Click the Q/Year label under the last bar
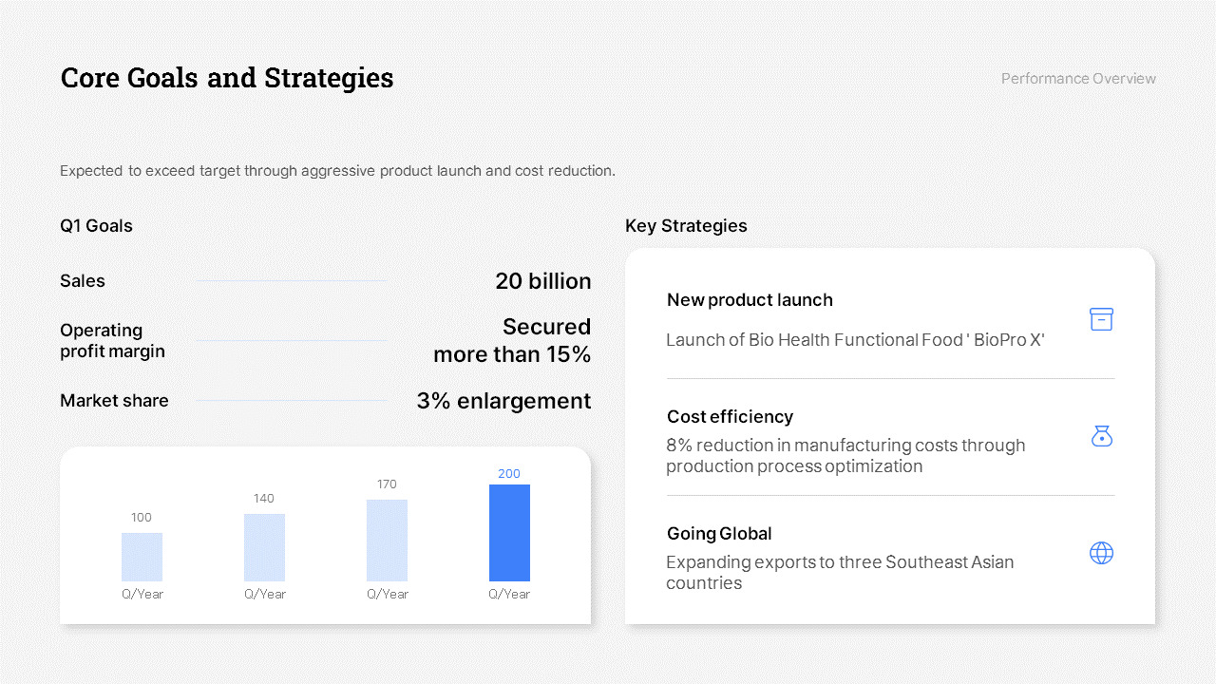The width and height of the screenshot is (1216, 684). [509, 594]
